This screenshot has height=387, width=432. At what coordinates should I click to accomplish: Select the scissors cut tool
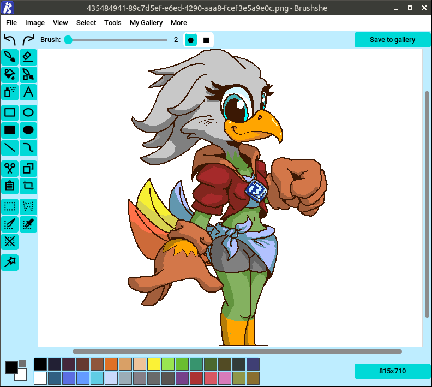10,168
